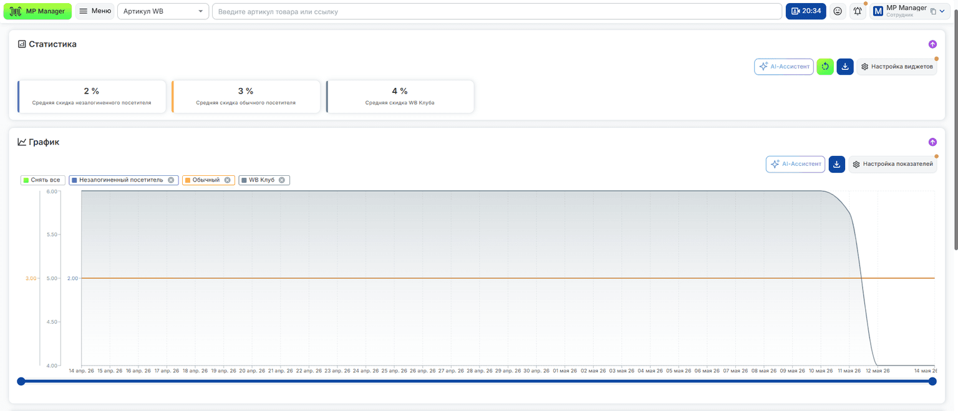Image resolution: width=958 pixels, height=411 pixels.
Task: Download statistics with the blue download icon
Action: click(845, 67)
